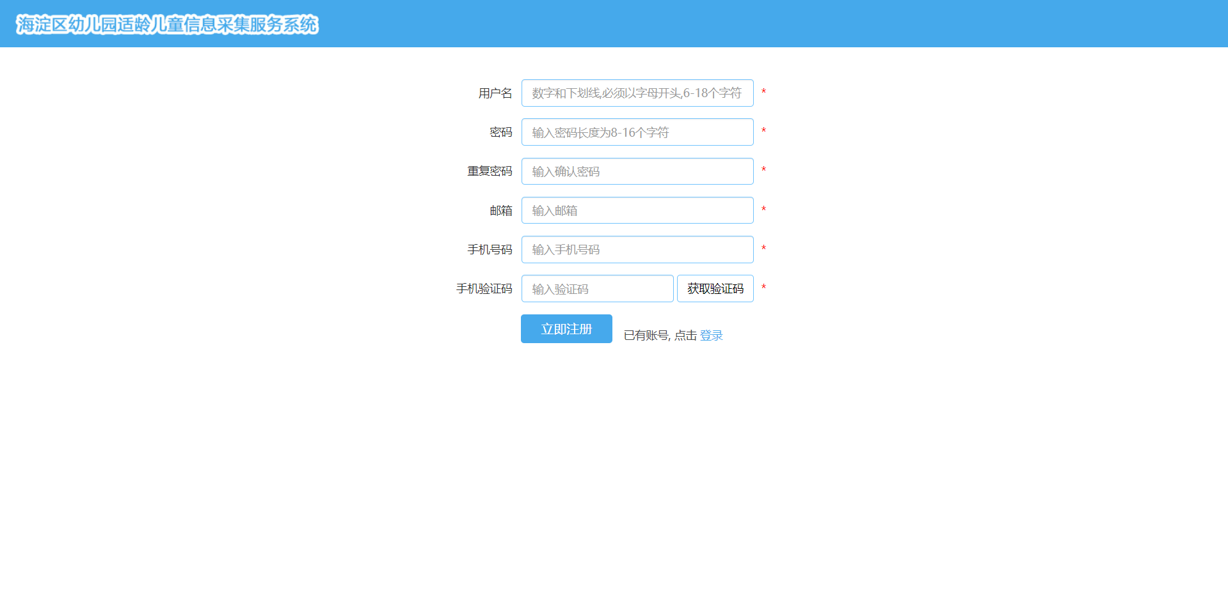Submit the form with 立即注册 button
This screenshot has height=600, width=1228.
pyautogui.click(x=566, y=329)
